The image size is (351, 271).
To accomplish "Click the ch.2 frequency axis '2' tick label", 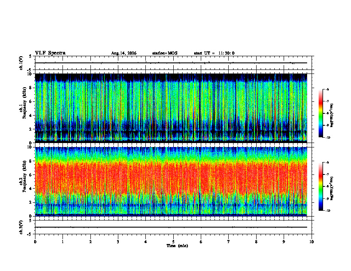I will (x=31, y=202).
